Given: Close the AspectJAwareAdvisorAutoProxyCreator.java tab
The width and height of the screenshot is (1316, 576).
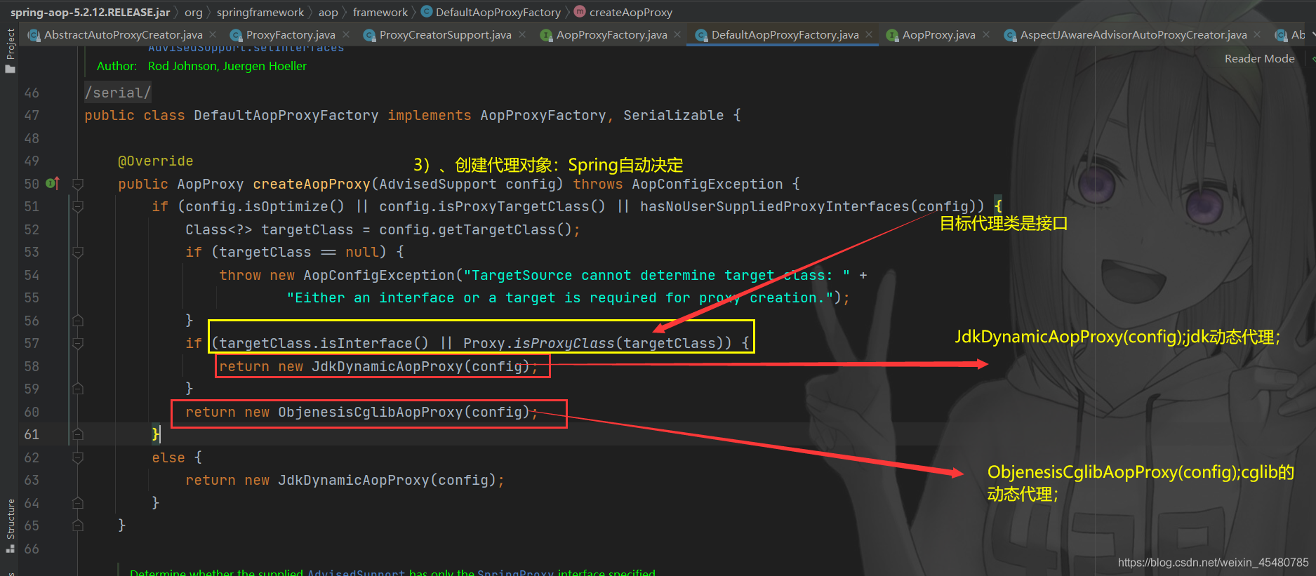Looking at the screenshot, I should [1257, 34].
